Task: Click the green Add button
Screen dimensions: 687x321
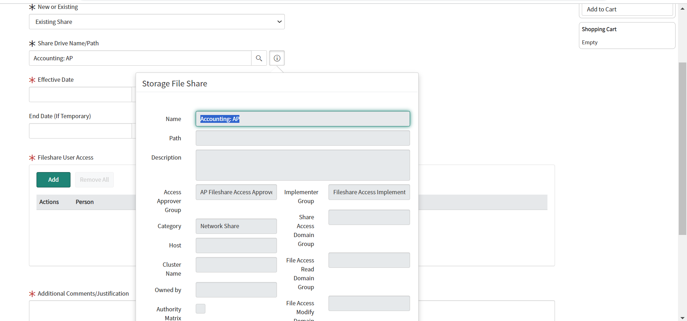Action: tap(53, 180)
